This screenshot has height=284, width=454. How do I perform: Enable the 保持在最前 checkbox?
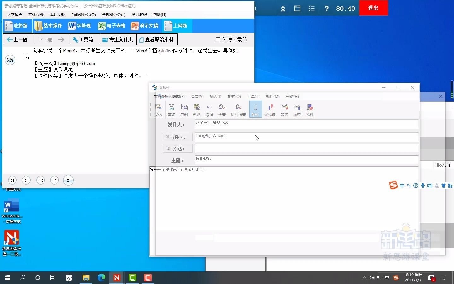(217, 39)
